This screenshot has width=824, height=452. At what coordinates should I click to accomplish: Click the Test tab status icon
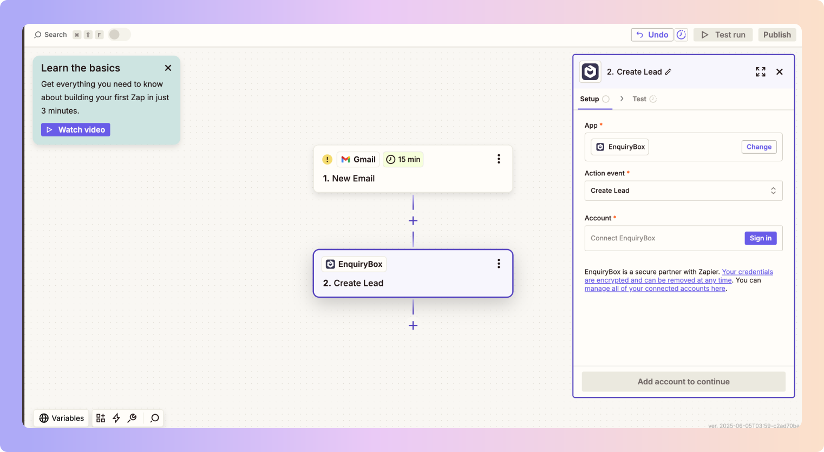[x=653, y=99]
